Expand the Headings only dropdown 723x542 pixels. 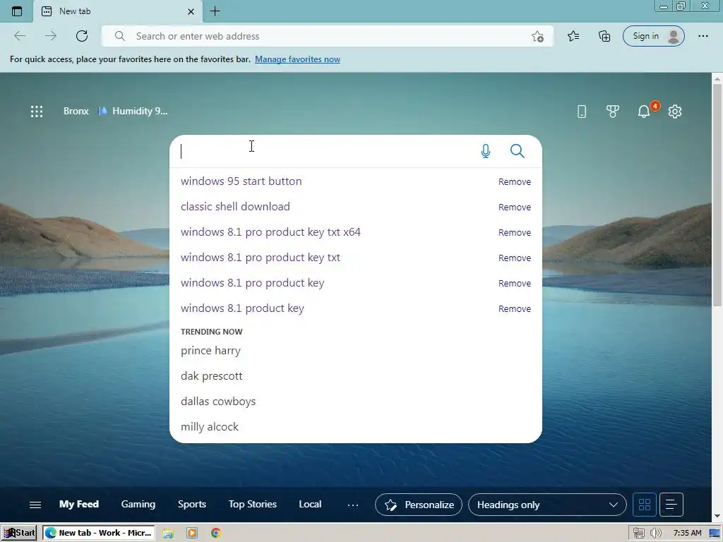tap(547, 505)
